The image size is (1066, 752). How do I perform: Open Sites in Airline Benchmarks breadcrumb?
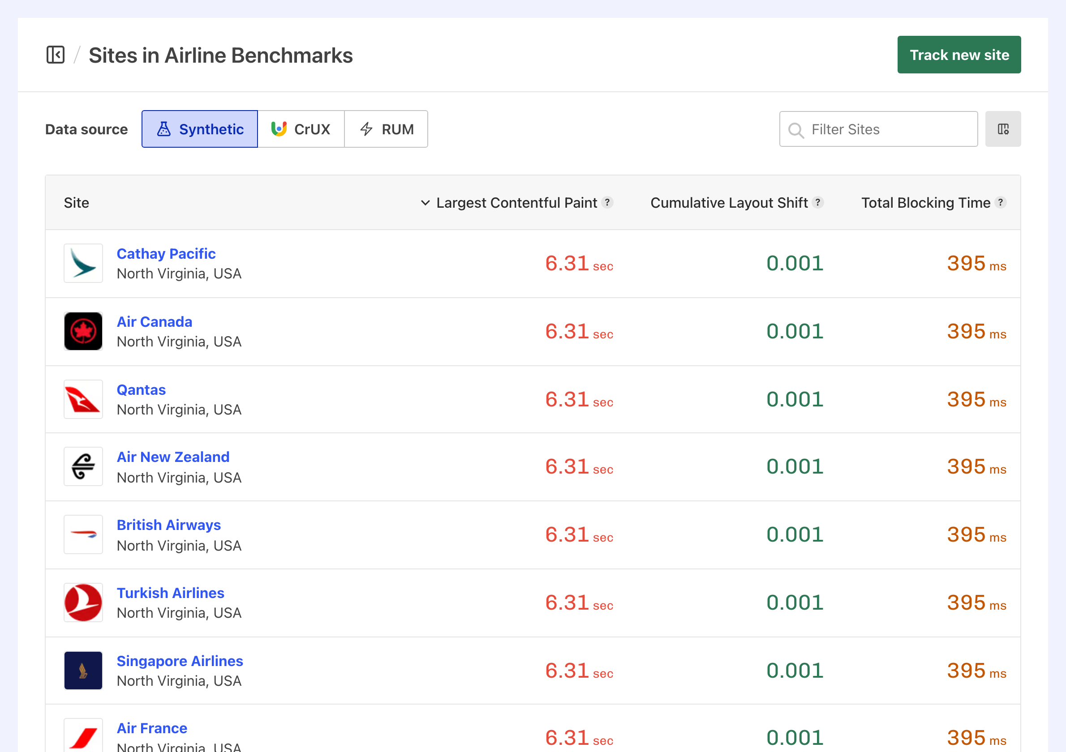[x=220, y=55]
